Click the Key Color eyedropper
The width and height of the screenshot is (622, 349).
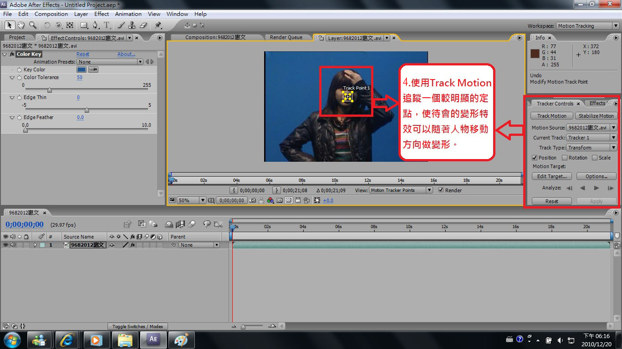click(x=93, y=70)
